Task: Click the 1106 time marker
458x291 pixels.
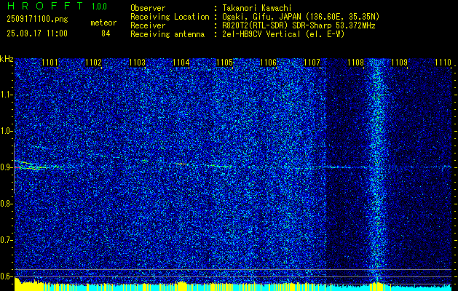Action: click(x=268, y=63)
